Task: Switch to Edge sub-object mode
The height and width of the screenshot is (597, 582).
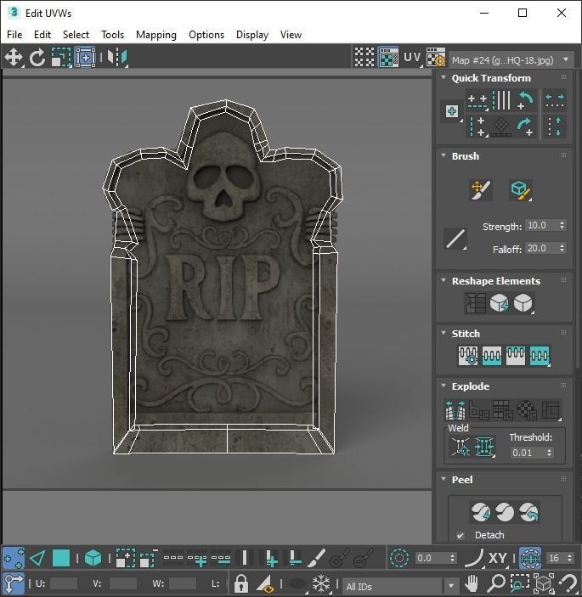Action: tap(37, 558)
